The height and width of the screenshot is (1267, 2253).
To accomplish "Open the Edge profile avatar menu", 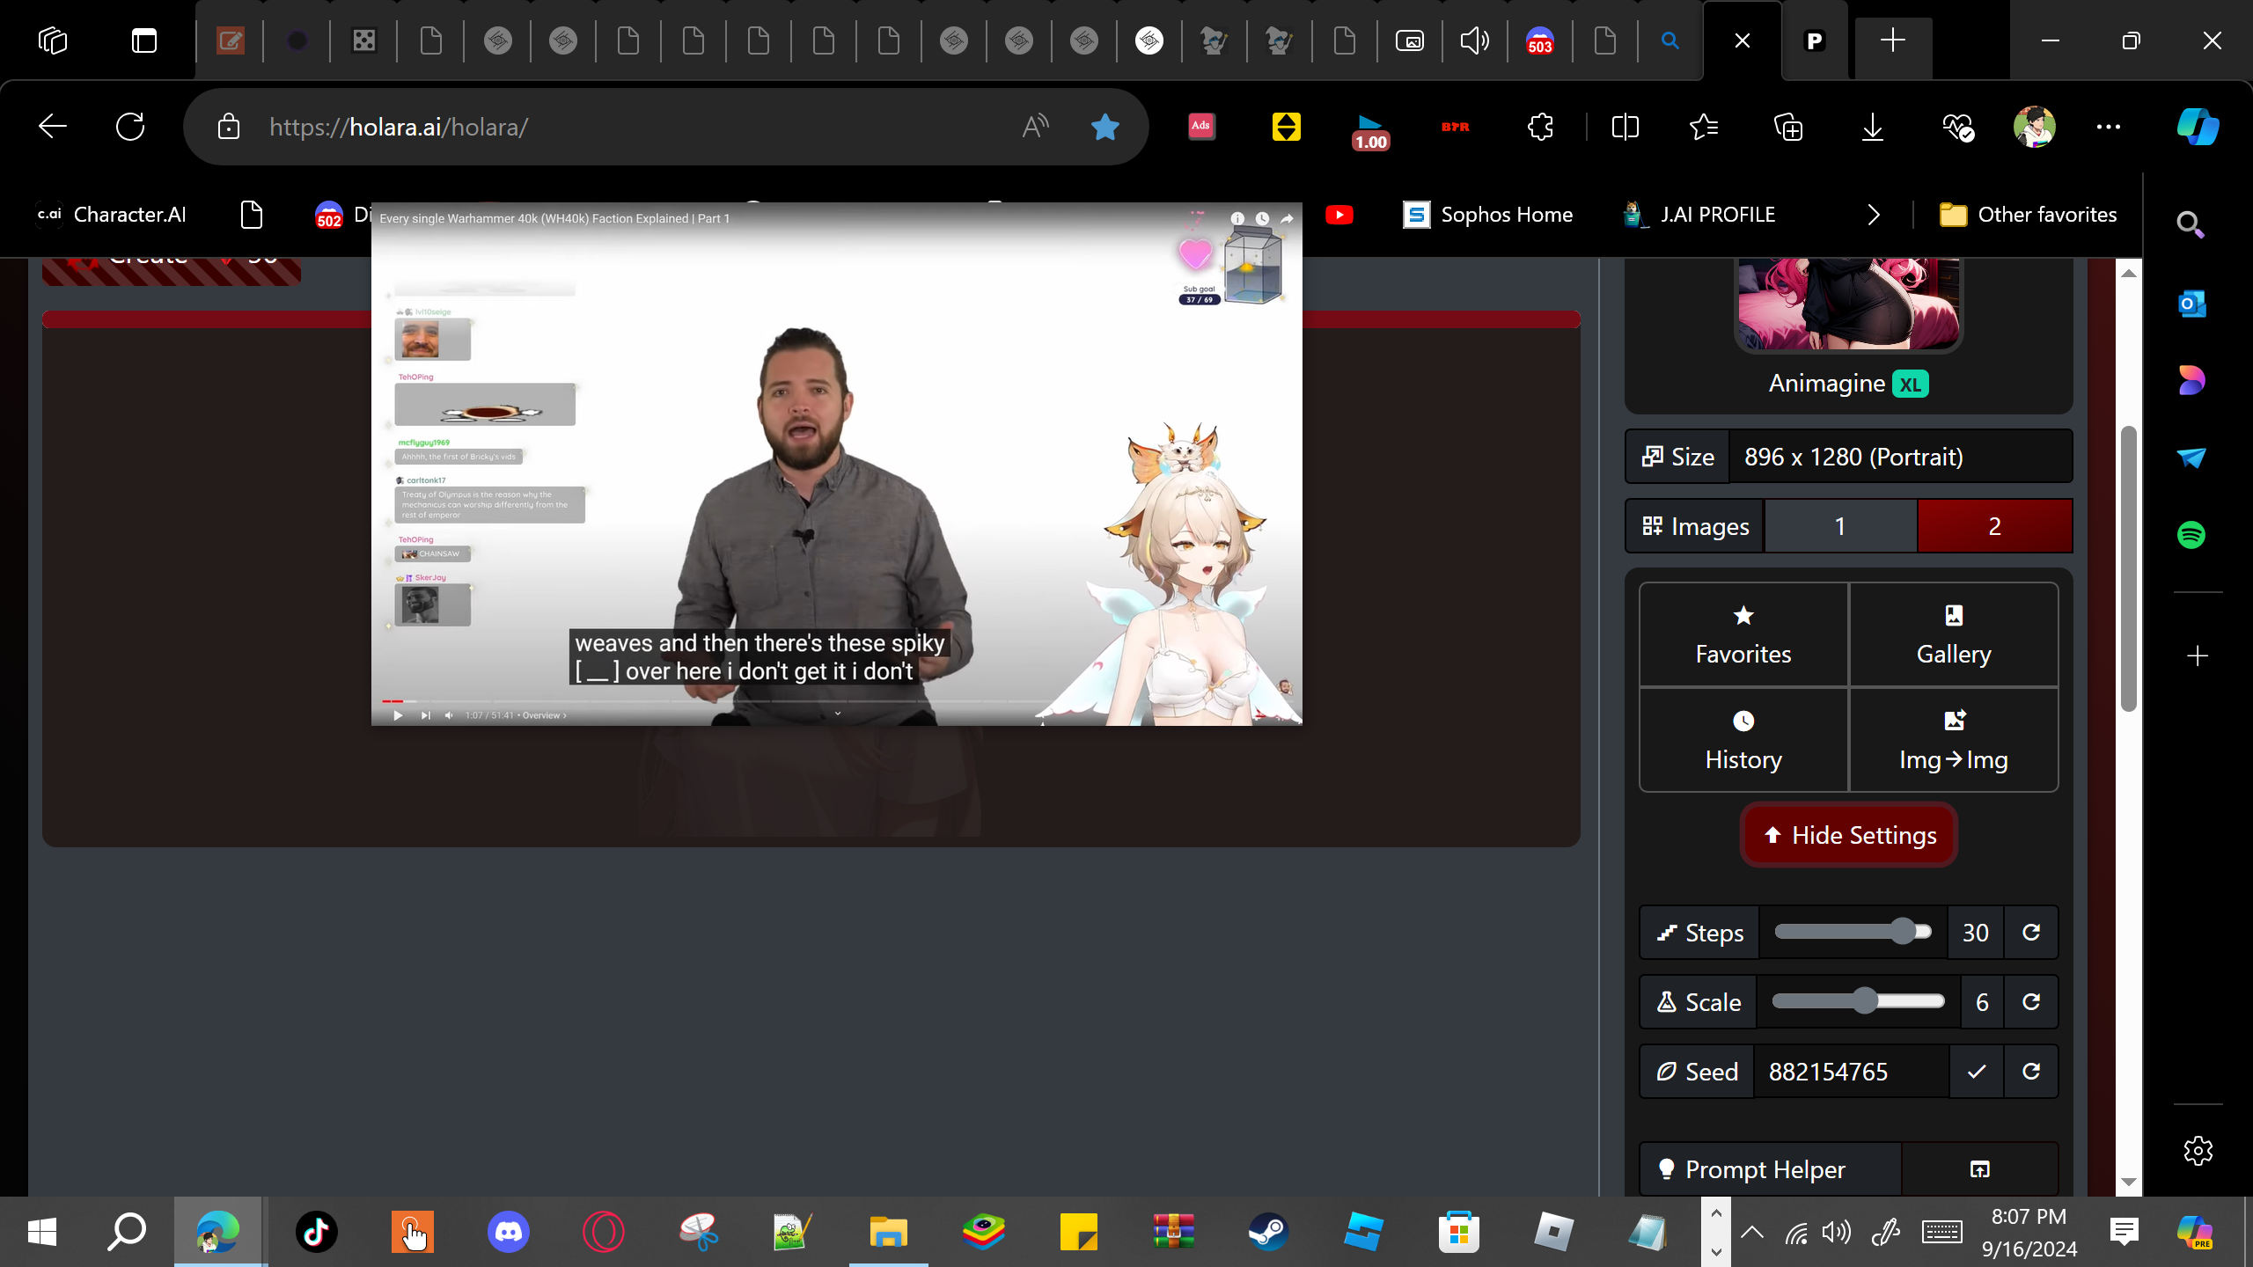I will click(2034, 127).
